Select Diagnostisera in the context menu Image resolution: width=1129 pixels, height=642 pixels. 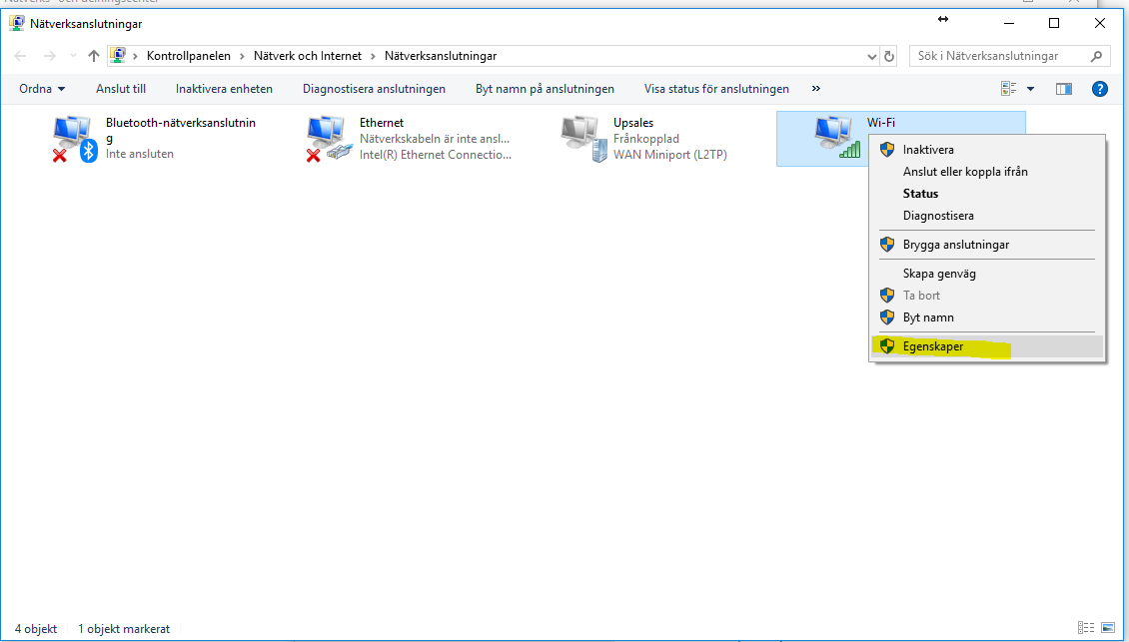(x=987, y=216)
